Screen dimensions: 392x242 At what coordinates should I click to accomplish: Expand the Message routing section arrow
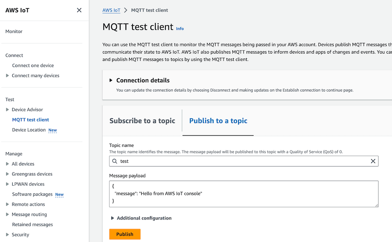point(8,215)
